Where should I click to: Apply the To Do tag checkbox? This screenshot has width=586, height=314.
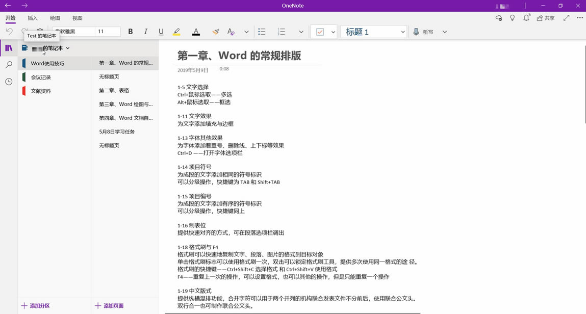point(321,32)
